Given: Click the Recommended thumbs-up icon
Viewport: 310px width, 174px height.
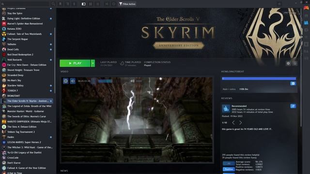Looking at the screenshot, I should point(226,108).
